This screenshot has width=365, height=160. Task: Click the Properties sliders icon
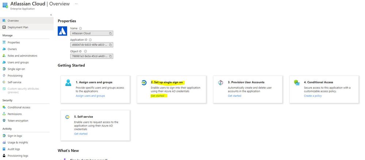pos(4,43)
